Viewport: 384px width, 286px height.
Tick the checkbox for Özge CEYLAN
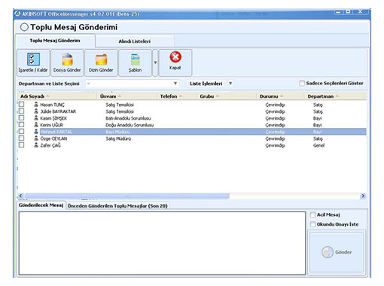click(x=22, y=138)
